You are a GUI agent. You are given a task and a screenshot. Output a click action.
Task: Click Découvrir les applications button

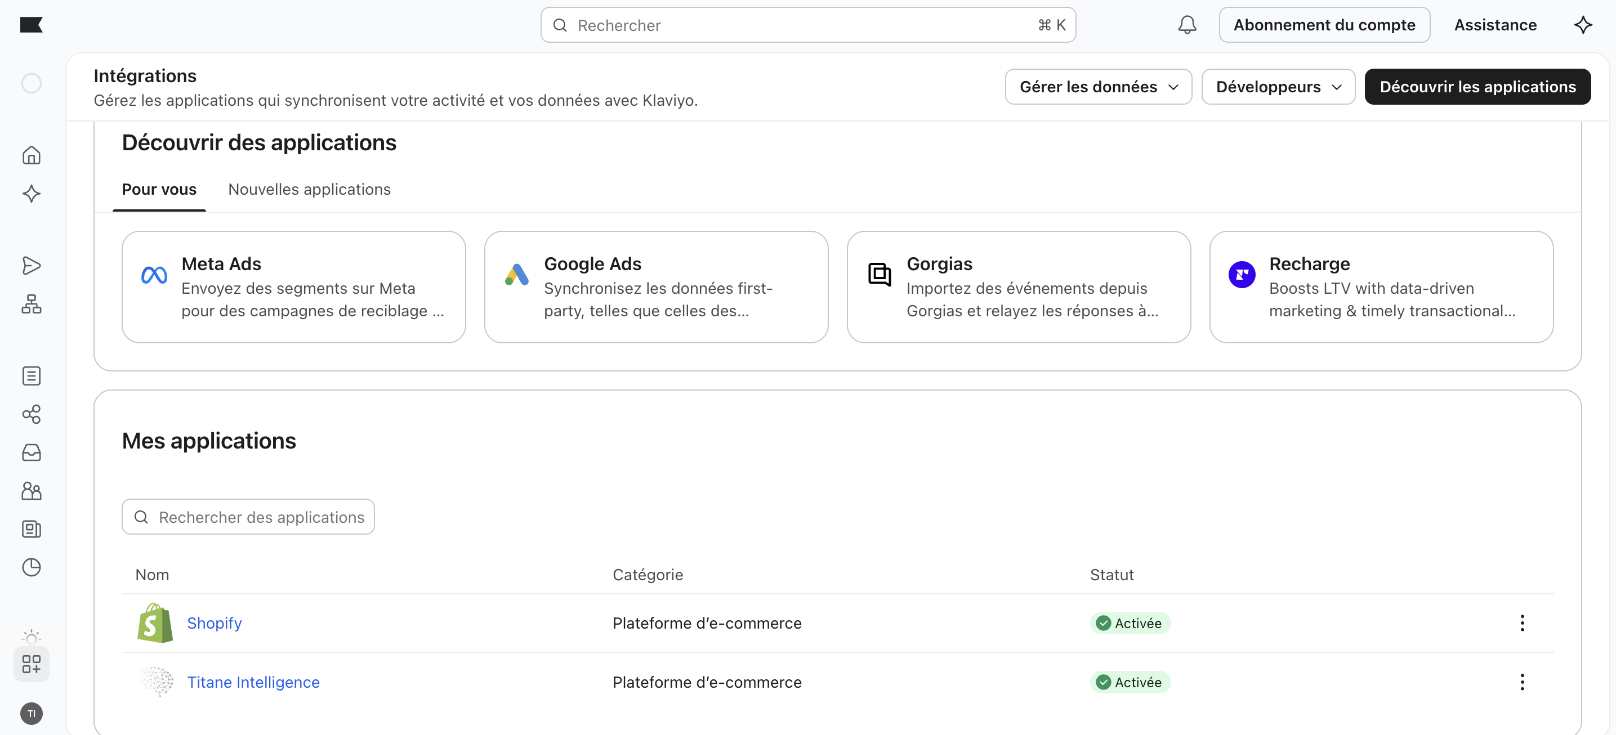[1477, 87]
